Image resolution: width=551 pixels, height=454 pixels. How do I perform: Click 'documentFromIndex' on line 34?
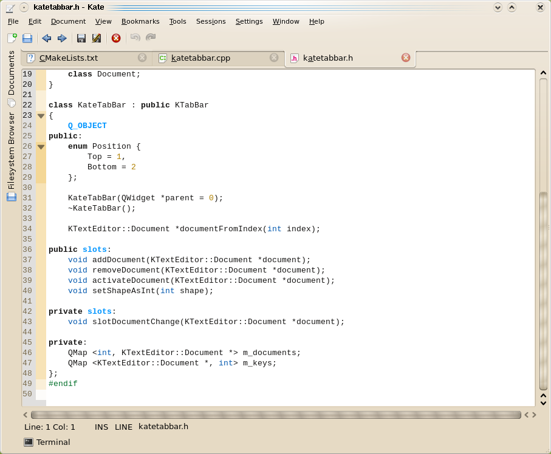221,229
